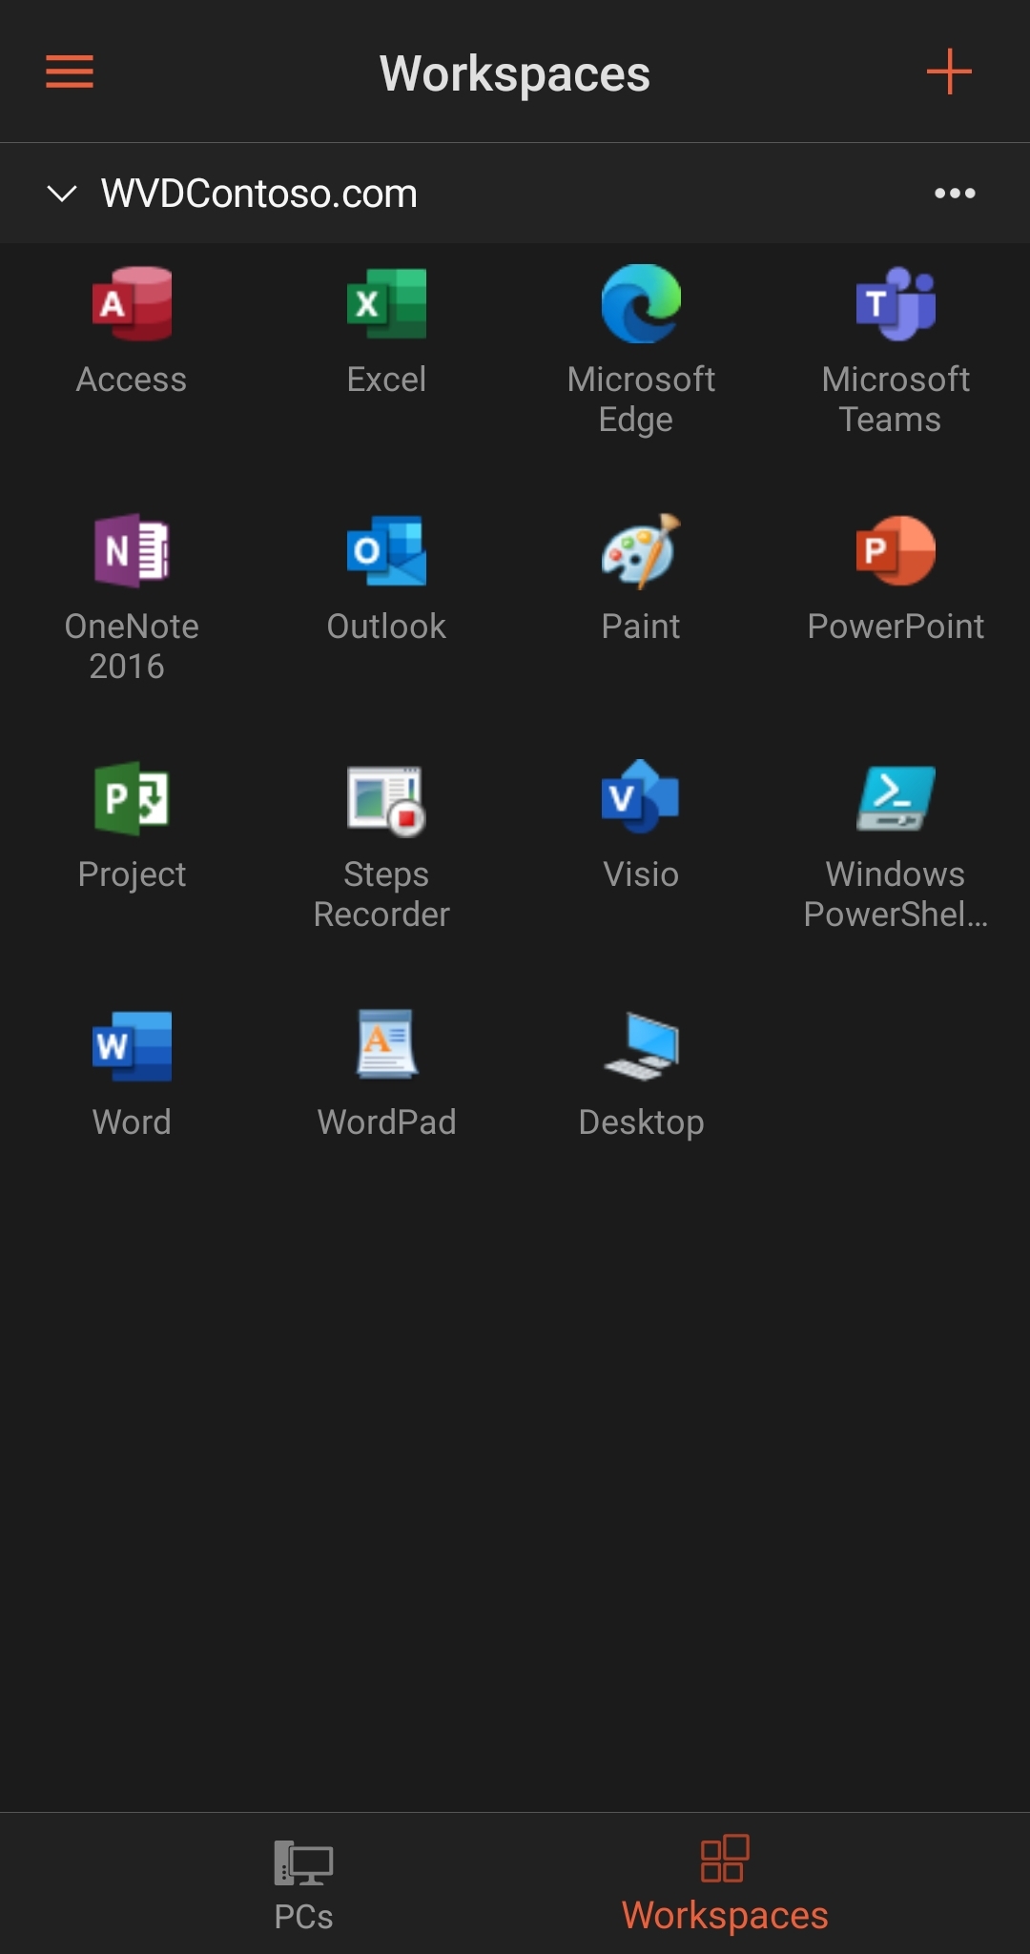Launch the Windows PowerShell icon
Image resolution: width=1030 pixels, height=1954 pixels.
(x=896, y=798)
